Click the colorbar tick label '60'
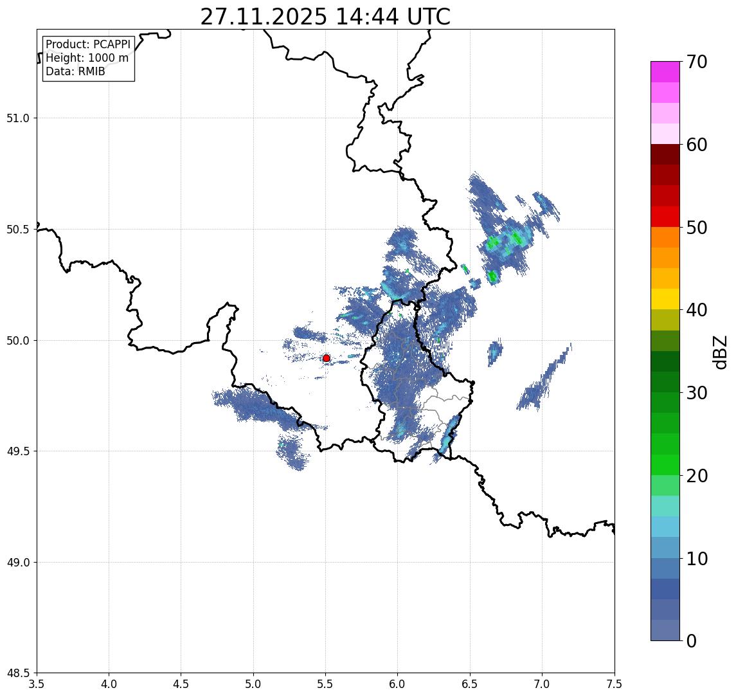This screenshot has width=736, height=697. 697,145
